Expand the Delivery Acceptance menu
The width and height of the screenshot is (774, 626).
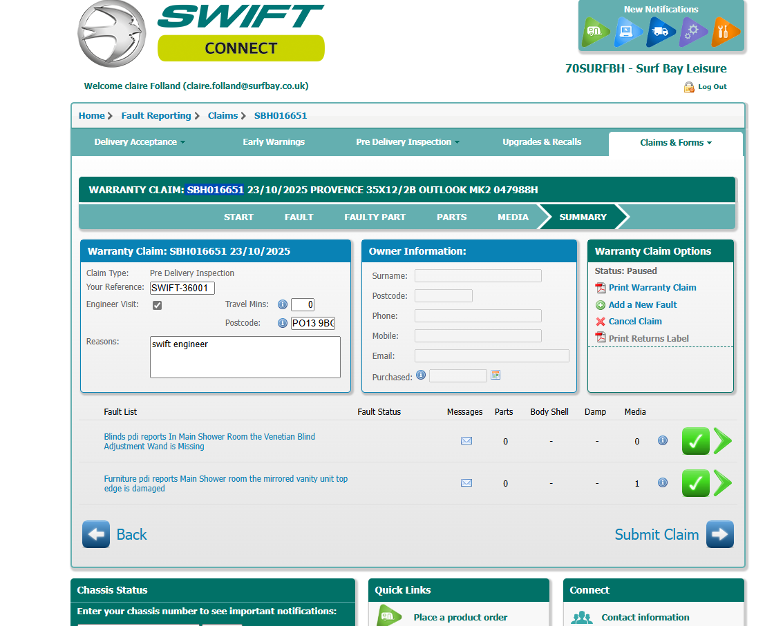tap(140, 142)
